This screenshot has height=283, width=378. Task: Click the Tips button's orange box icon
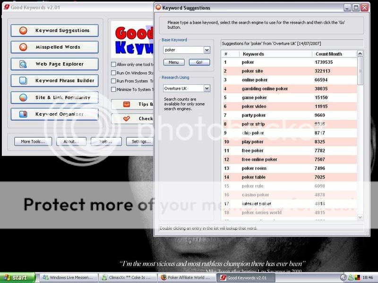click(x=127, y=104)
